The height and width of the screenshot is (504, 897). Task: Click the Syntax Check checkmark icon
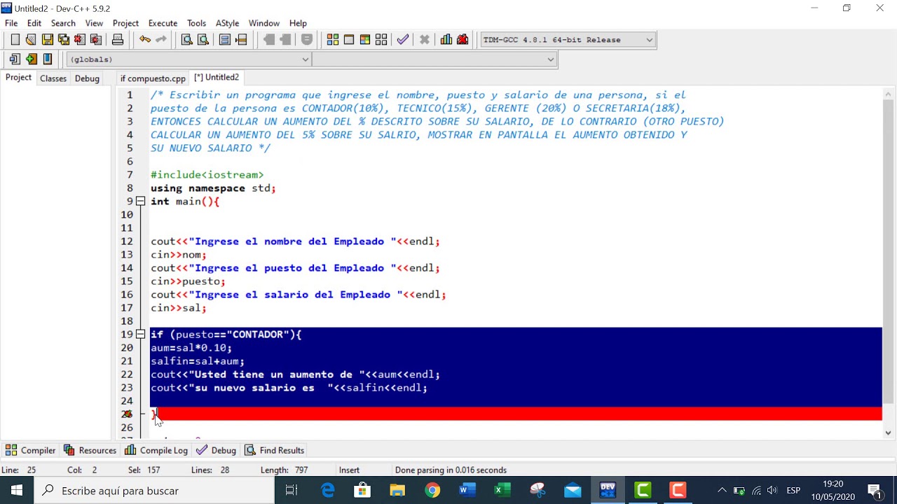(x=403, y=40)
